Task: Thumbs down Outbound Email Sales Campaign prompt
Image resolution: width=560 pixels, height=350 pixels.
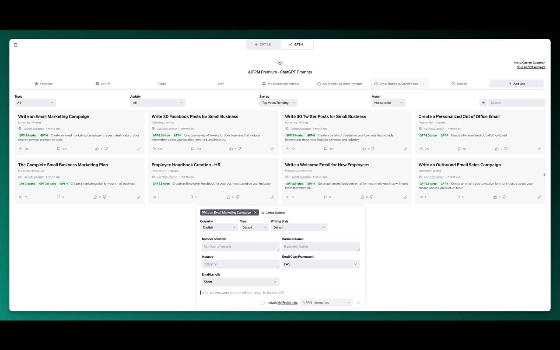Action: coord(504,197)
